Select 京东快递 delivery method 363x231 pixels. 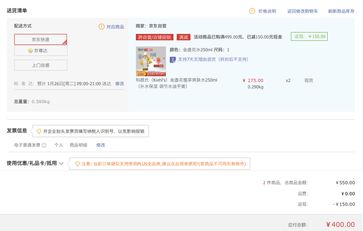tap(41, 39)
